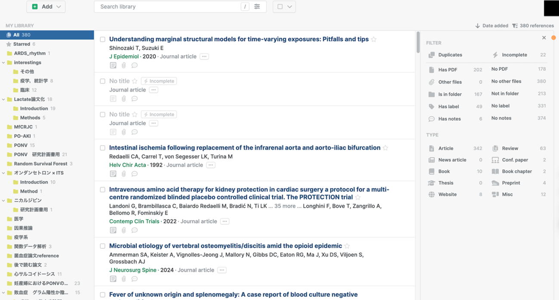
Task: Filter by Duplicates
Action: [x=450, y=55]
